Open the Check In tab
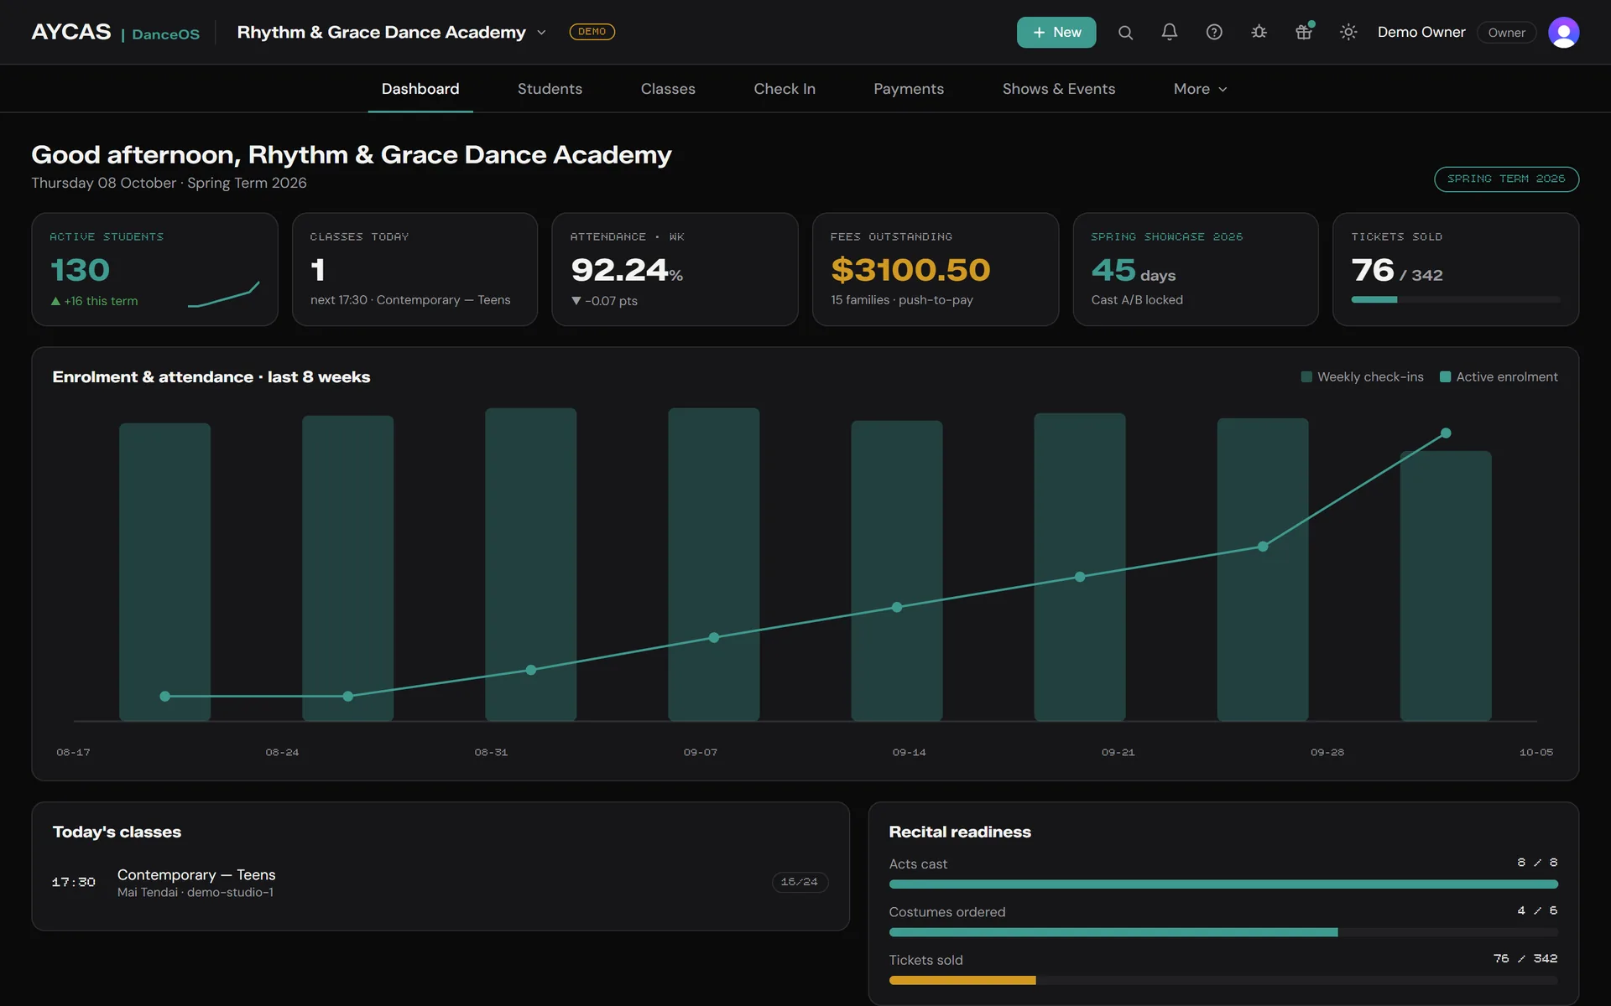This screenshot has height=1006, width=1611. pos(785,89)
